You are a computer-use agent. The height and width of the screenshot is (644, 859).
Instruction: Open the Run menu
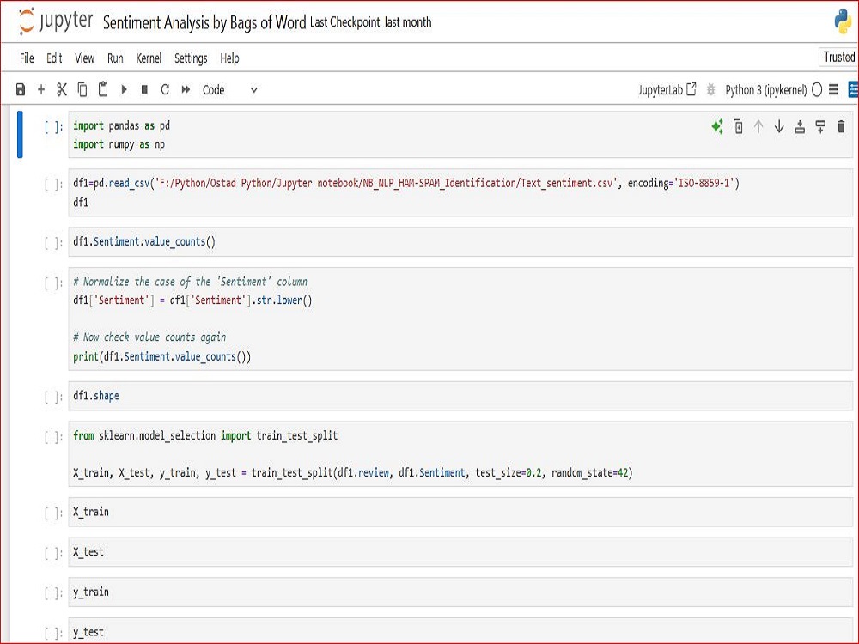pyautogui.click(x=115, y=58)
